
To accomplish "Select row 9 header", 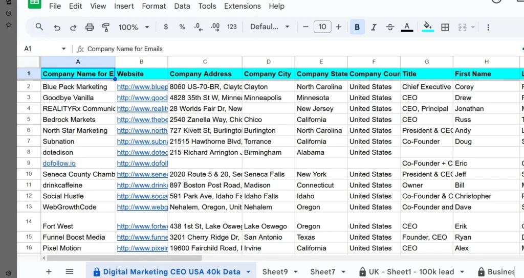I will [x=29, y=163].
